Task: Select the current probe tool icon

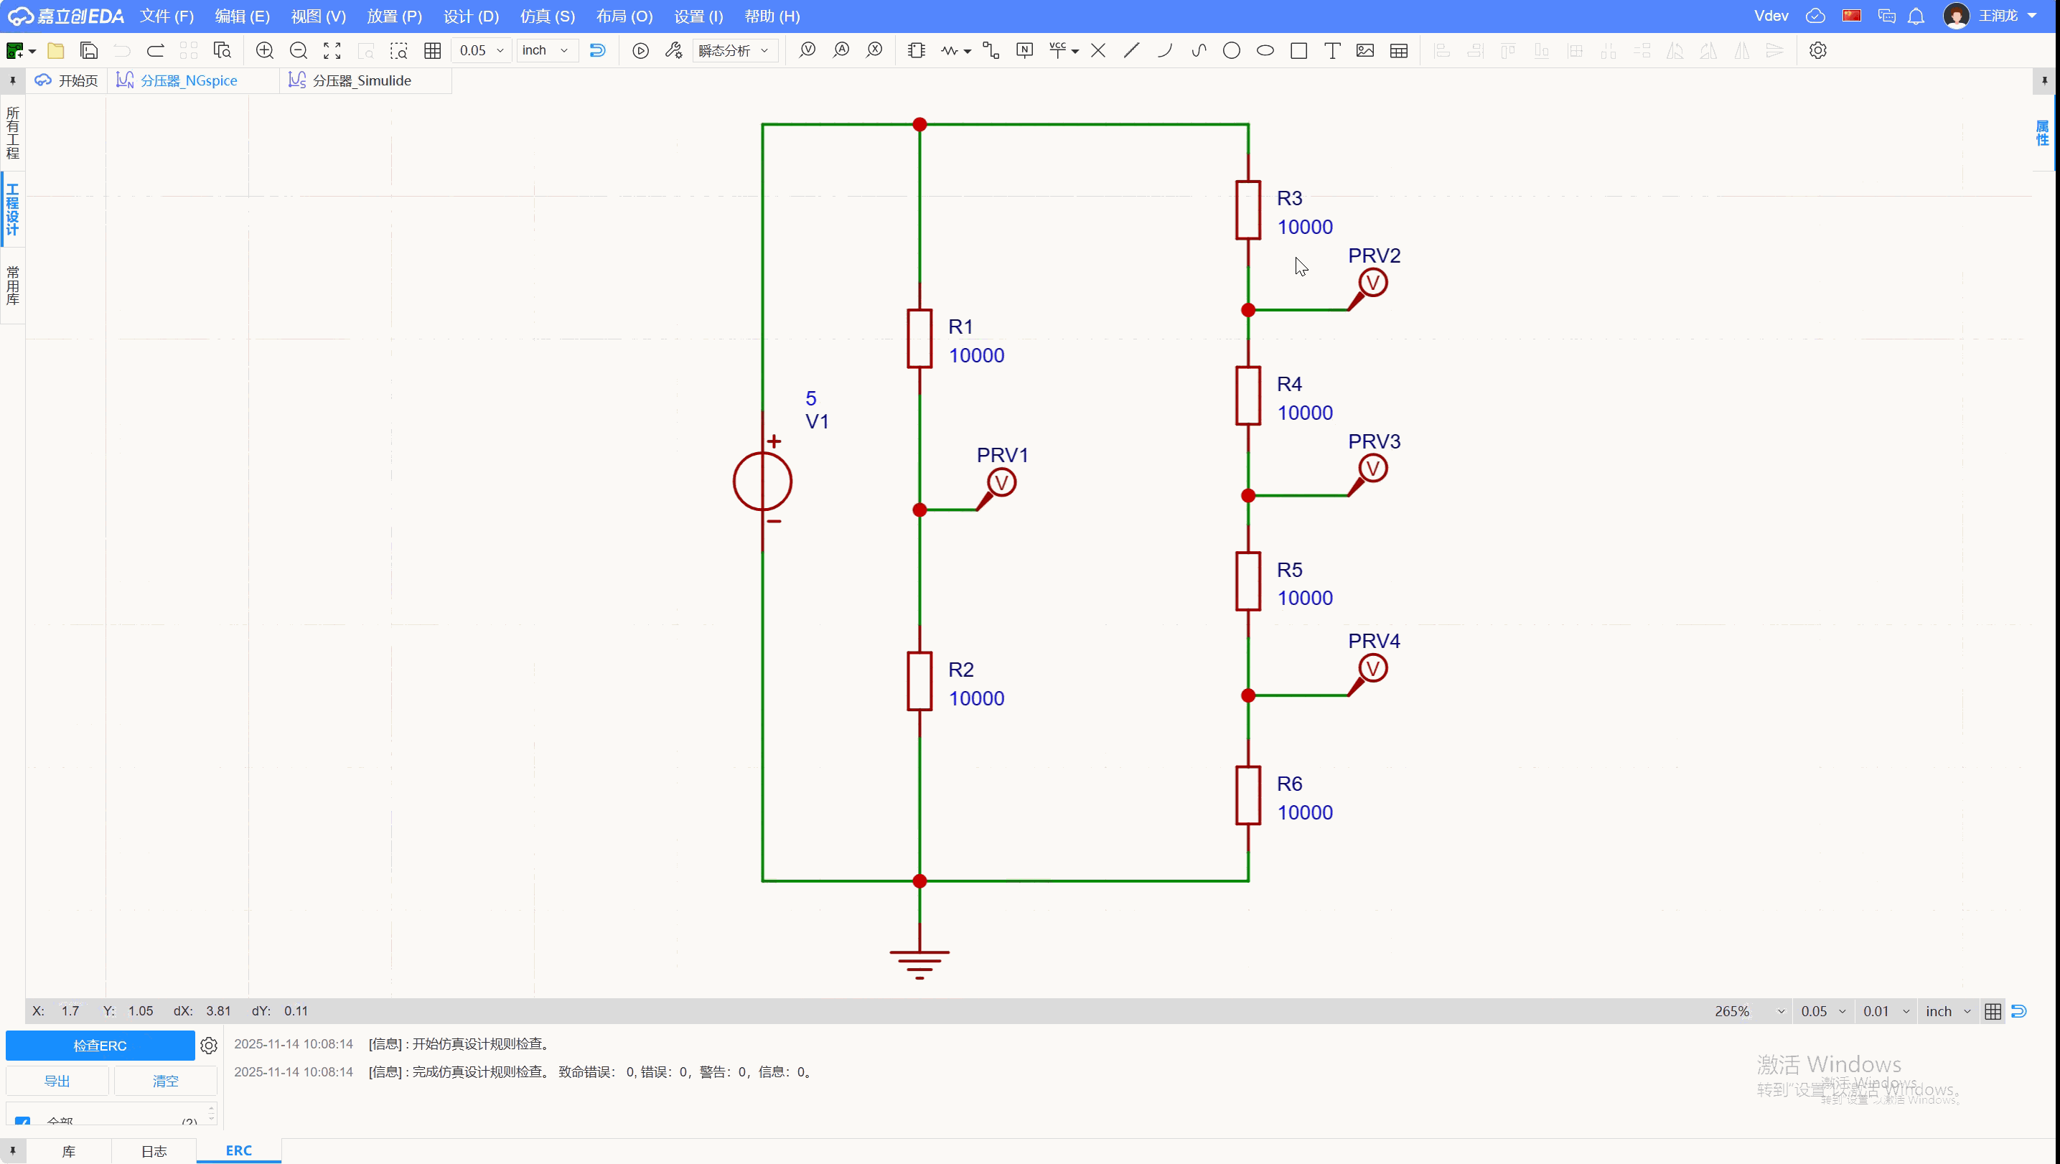Action: pyautogui.click(x=841, y=50)
